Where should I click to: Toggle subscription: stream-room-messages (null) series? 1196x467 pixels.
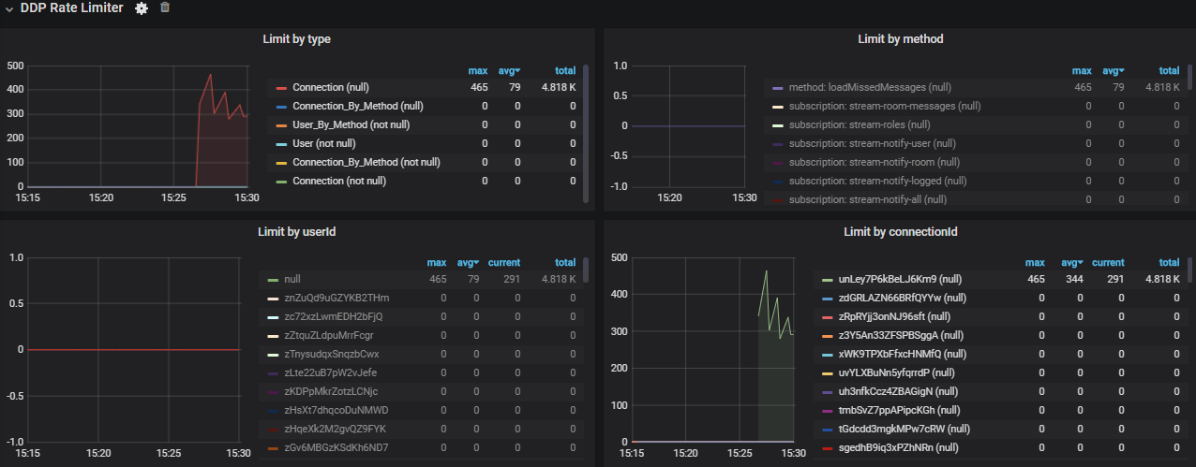point(885,106)
